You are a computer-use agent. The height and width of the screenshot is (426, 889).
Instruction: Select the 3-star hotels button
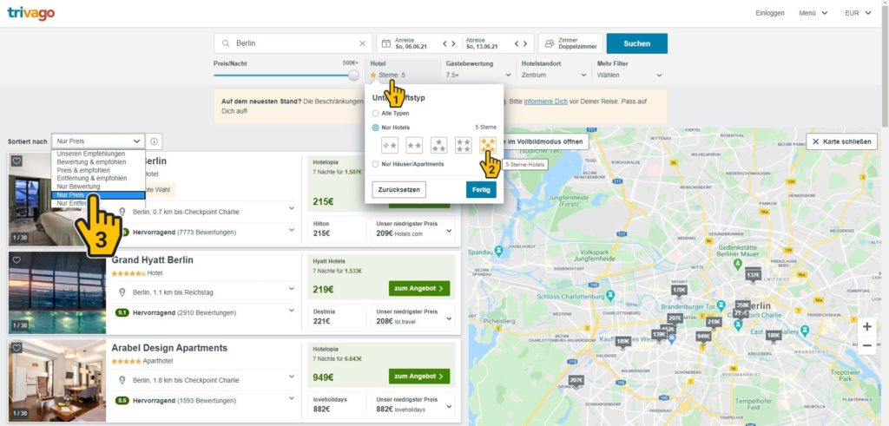pyautogui.click(x=438, y=146)
